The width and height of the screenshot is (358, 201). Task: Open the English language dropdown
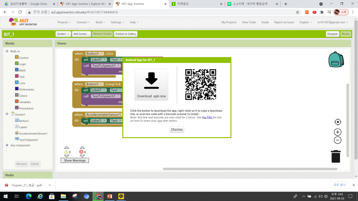click(x=305, y=22)
